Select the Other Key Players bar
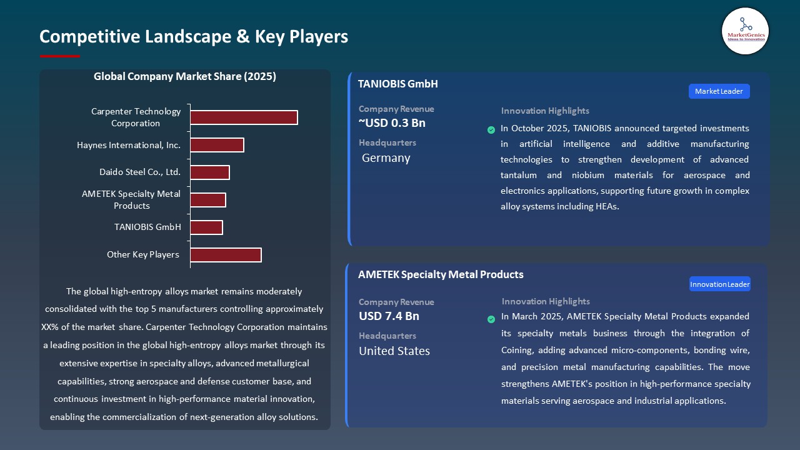Viewport: 800px width, 450px height. pos(226,255)
